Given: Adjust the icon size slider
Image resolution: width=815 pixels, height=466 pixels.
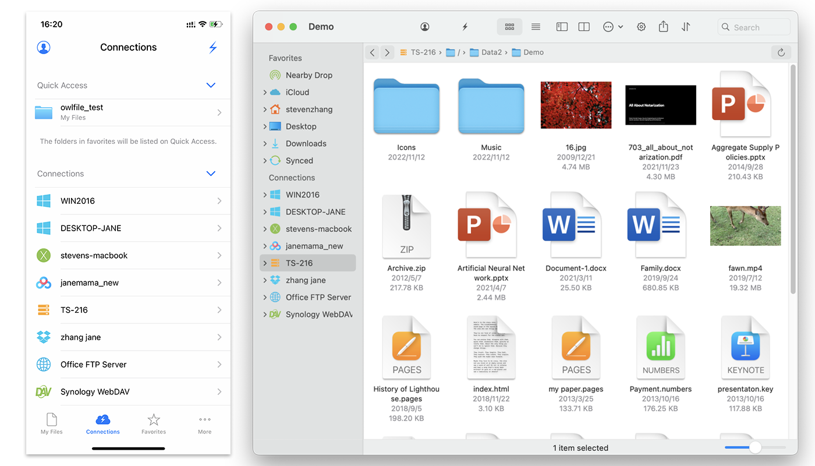Looking at the screenshot, I should [754, 447].
